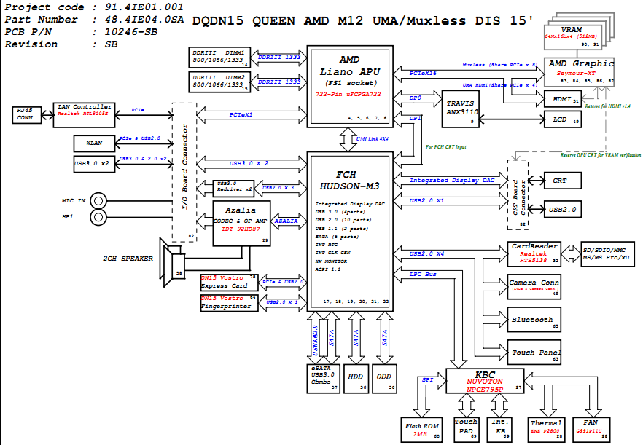The height and width of the screenshot is (445, 643).
Task: Click the USB2.0 X4 bus label
Action: point(426,253)
